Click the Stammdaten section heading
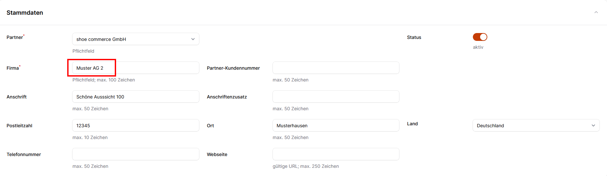The height and width of the screenshot is (176, 607). tap(25, 13)
